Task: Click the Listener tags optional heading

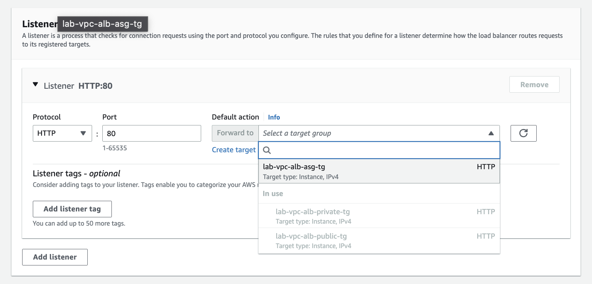Action: click(x=76, y=174)
